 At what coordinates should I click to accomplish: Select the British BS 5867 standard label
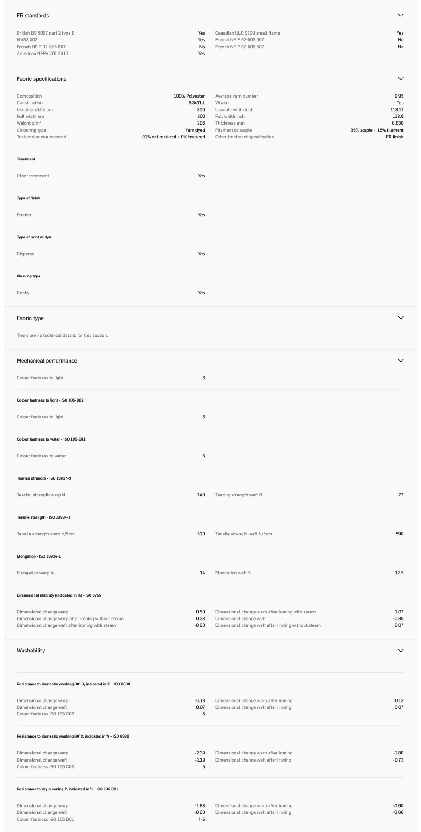pyautogui.click(x=46, y=33)
